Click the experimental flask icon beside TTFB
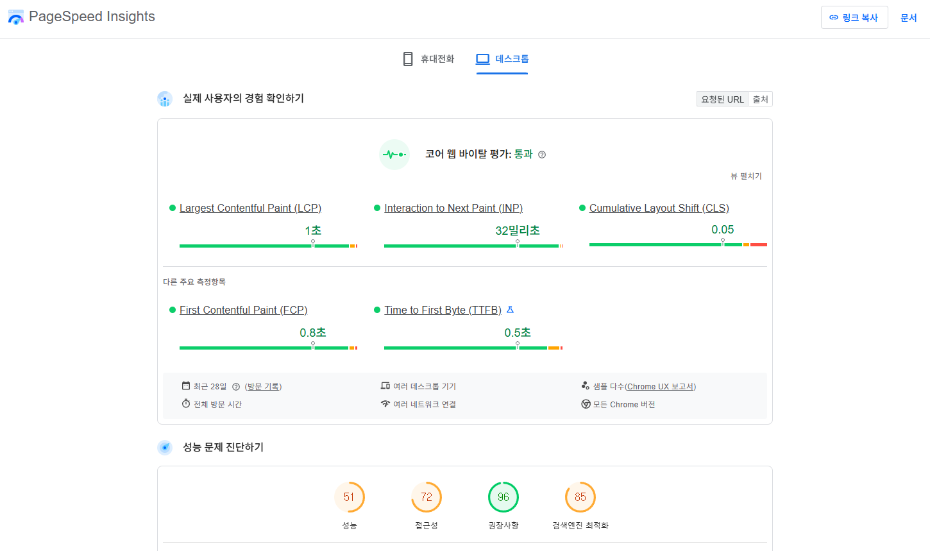The height and width of the screenshot is (551, 930). tap(511, 310)
